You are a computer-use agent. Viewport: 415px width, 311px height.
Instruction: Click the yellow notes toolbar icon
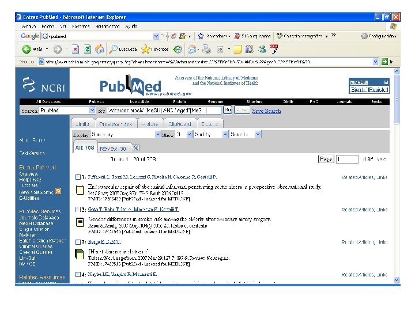tap(237, 49)
